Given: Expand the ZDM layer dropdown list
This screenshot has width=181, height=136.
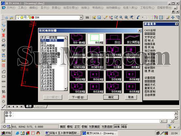Looking at the screenshot, I should point(81,17).
